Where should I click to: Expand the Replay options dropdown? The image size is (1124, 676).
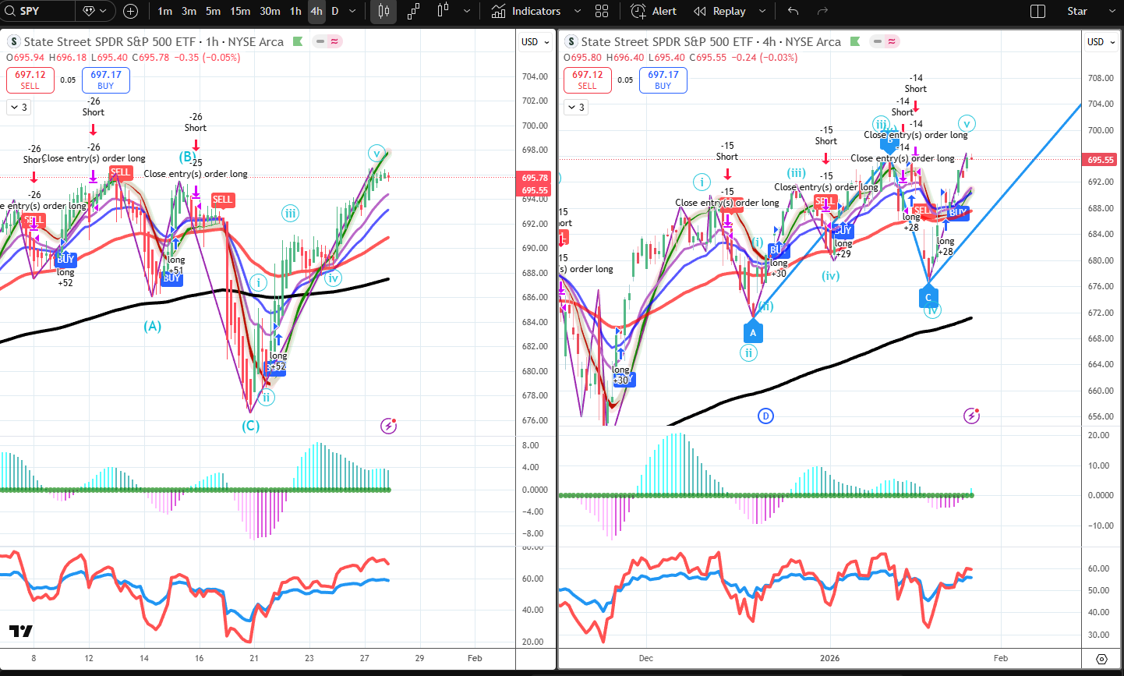pyautogui.click(x=762, y=11)
